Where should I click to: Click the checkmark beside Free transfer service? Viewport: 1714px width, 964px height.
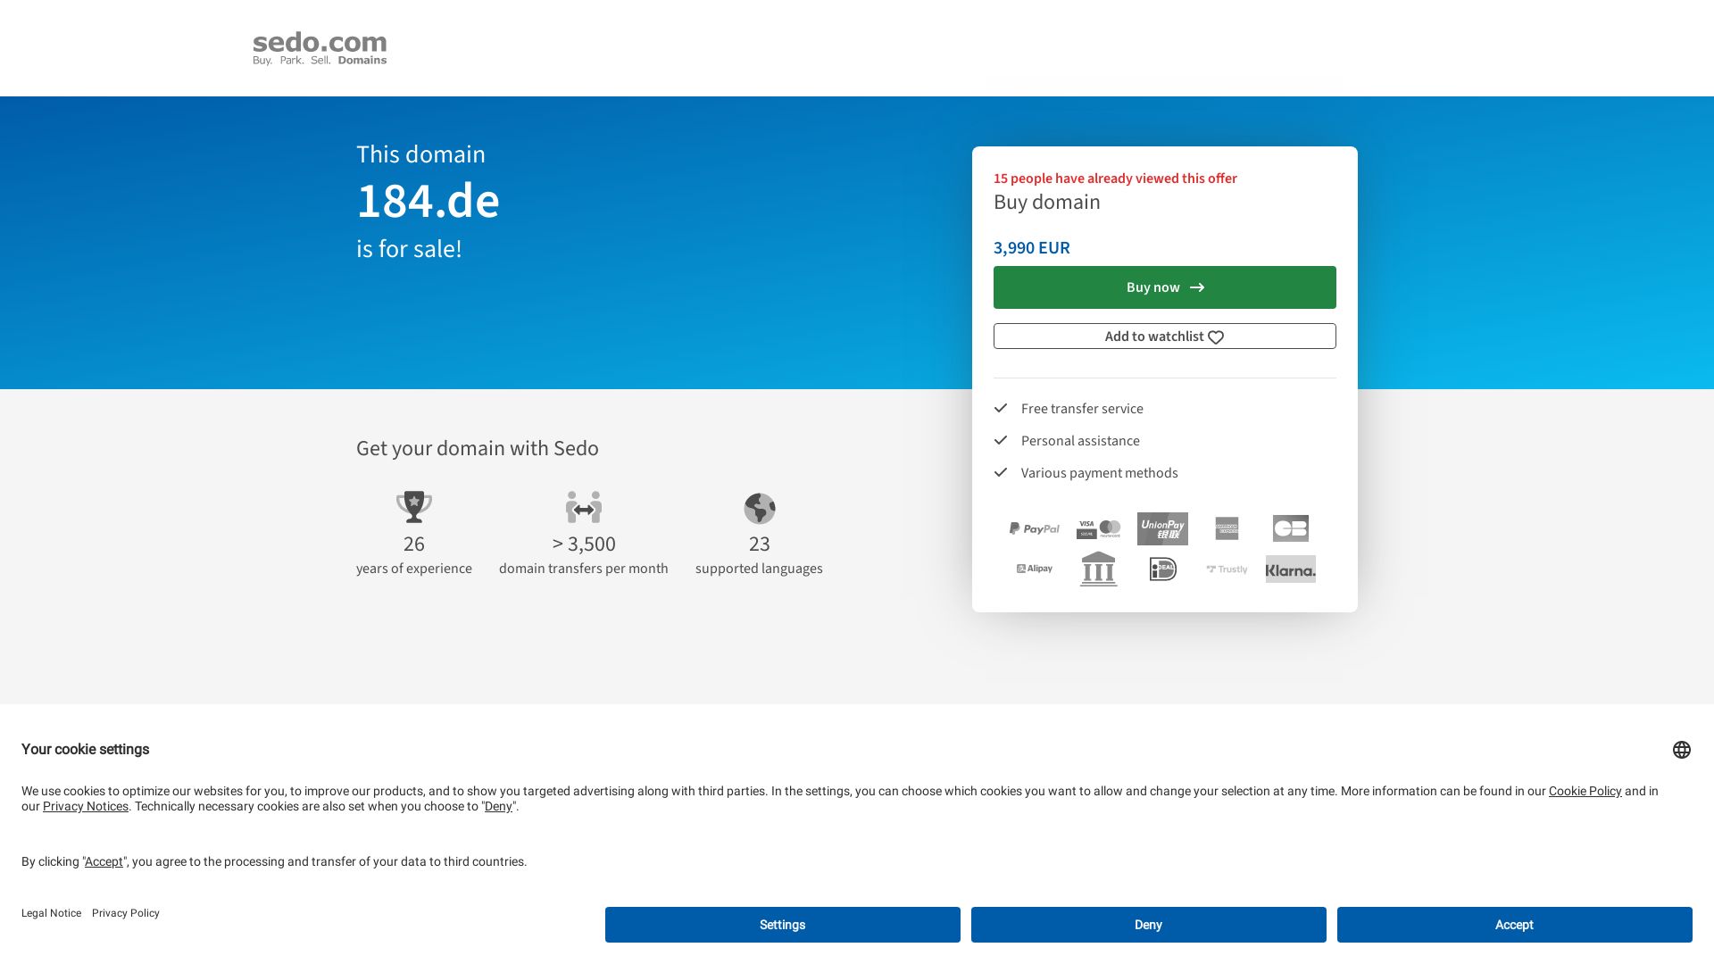coord(1001,408)
